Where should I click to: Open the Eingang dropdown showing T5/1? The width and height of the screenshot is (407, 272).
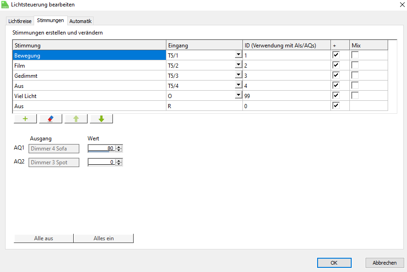238,55
